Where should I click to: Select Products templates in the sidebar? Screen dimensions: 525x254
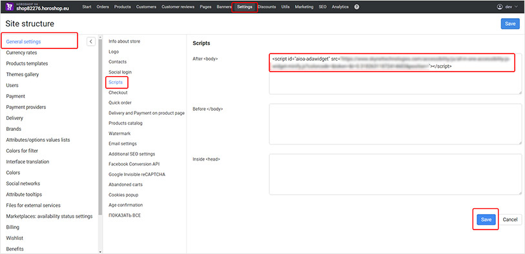click(x=26, y=63)
